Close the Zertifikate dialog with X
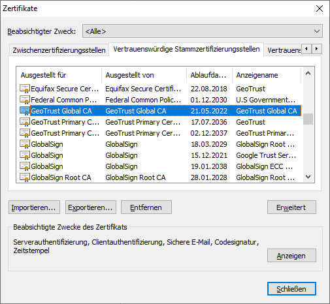330x304 pixels. [x=320, y=8]
